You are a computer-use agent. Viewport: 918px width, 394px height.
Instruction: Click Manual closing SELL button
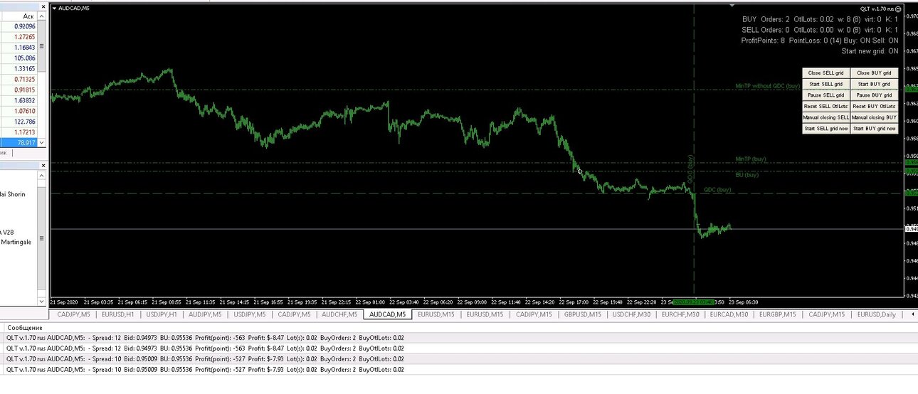(x=826, y=117)
